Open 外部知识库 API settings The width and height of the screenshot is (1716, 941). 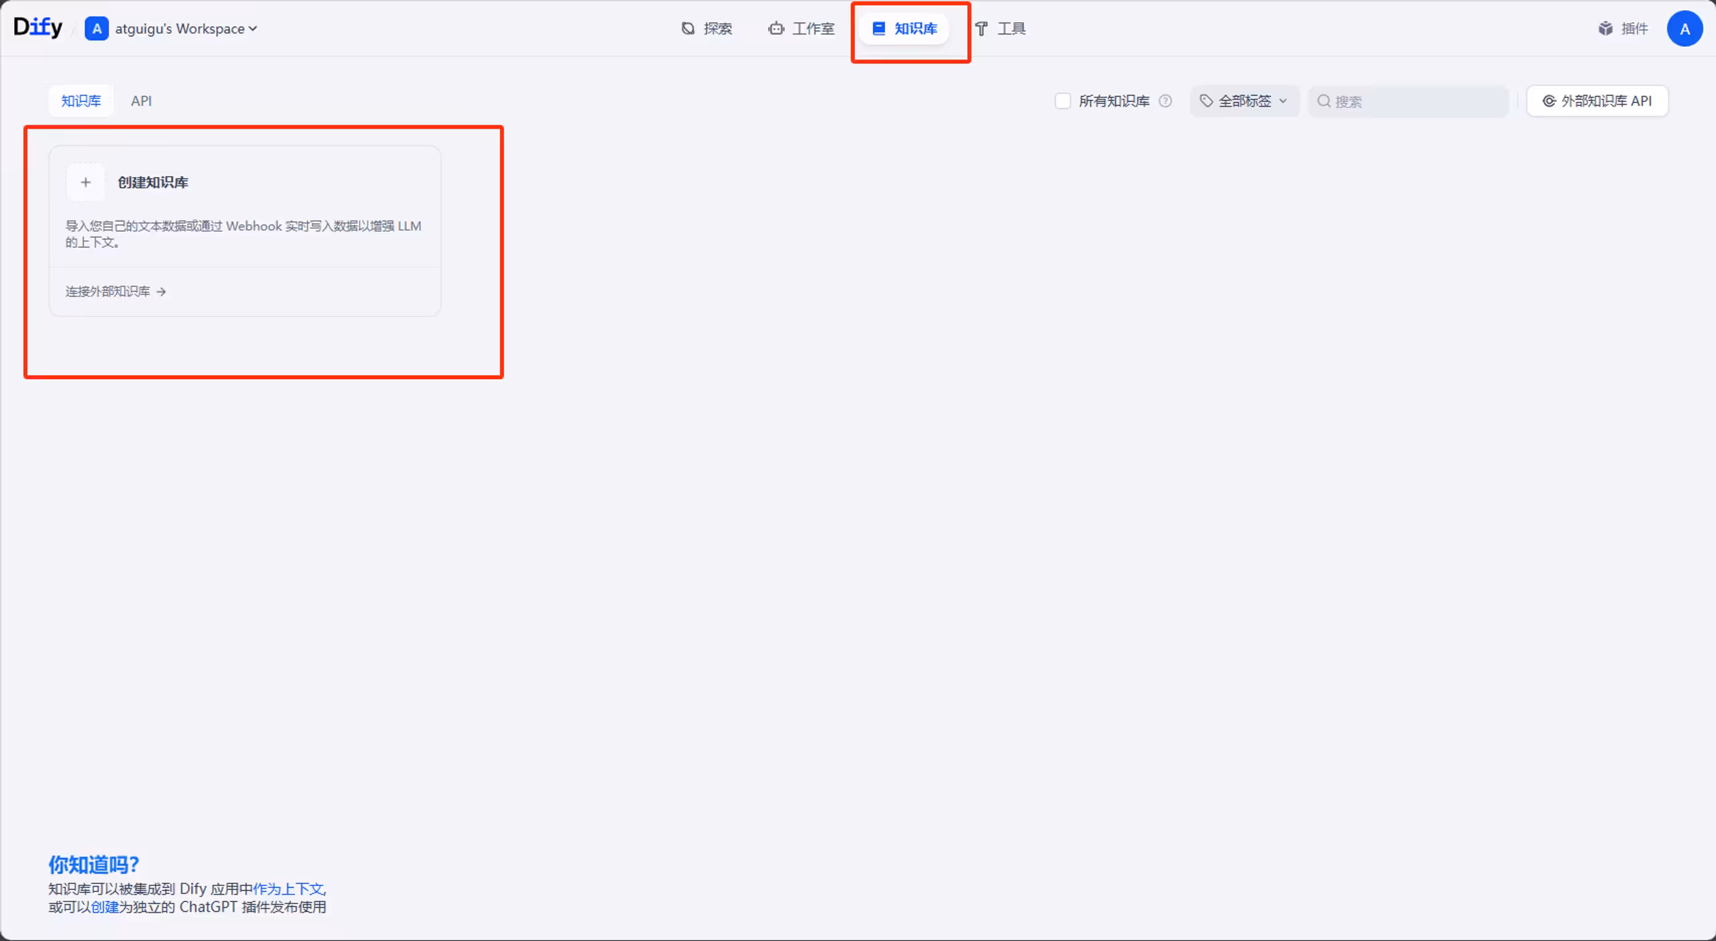coord(1597,101)
